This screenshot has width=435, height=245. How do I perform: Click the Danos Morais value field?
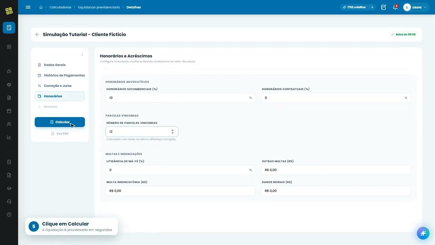[336, 191]
